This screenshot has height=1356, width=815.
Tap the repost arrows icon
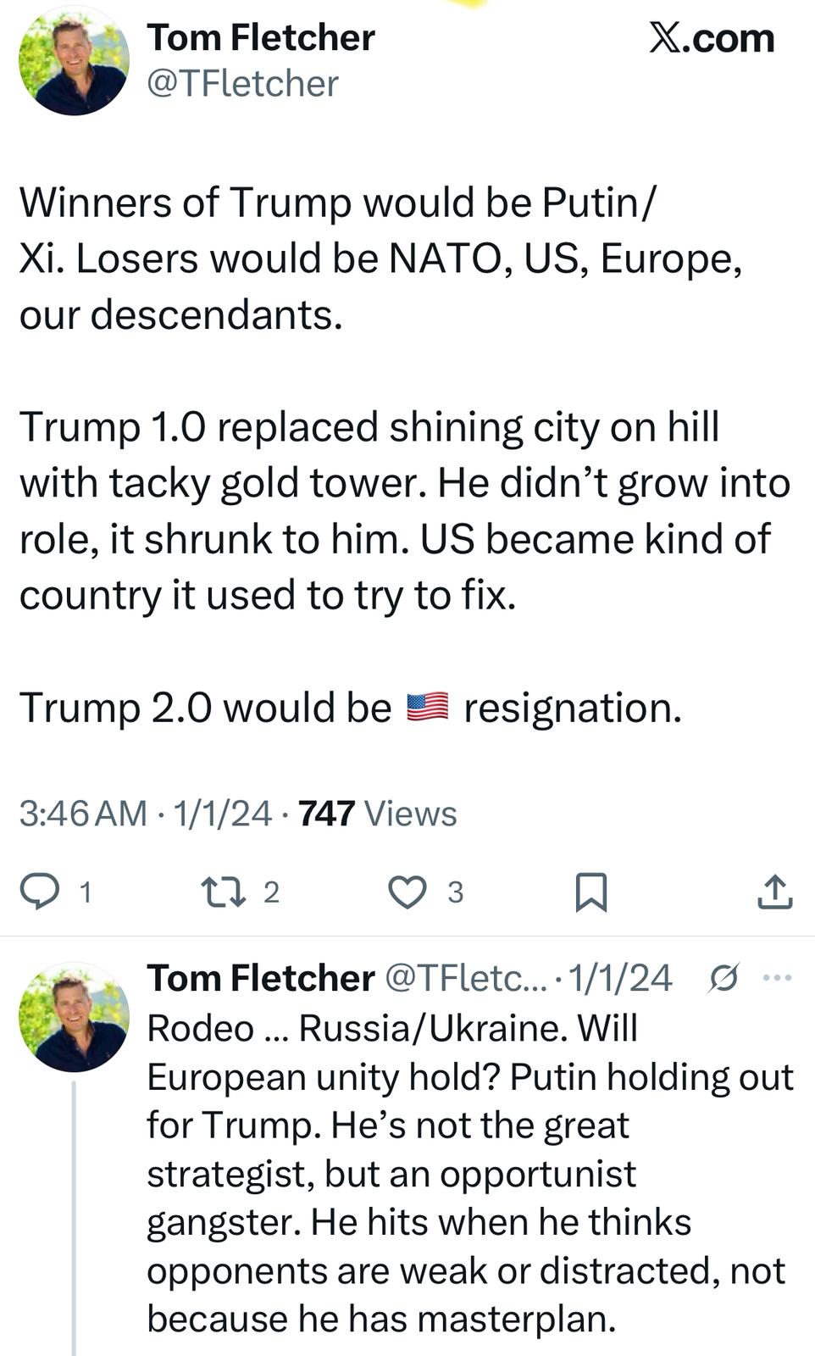pyautogui.click(x=223, y=892)
